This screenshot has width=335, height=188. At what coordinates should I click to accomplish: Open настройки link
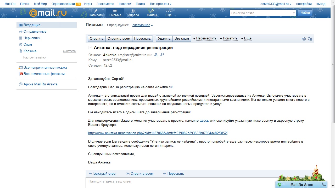(x=304, y=4)
